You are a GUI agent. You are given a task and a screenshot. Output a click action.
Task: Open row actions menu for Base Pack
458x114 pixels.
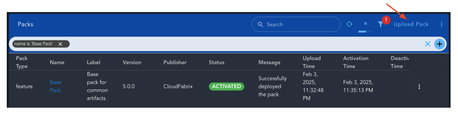pos(419,87)
